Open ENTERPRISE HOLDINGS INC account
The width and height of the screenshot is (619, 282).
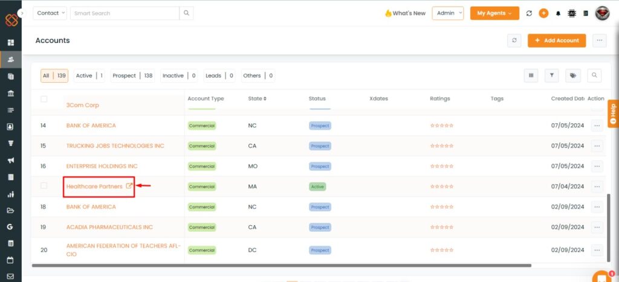pyautogui.click(x=102, y=166)
